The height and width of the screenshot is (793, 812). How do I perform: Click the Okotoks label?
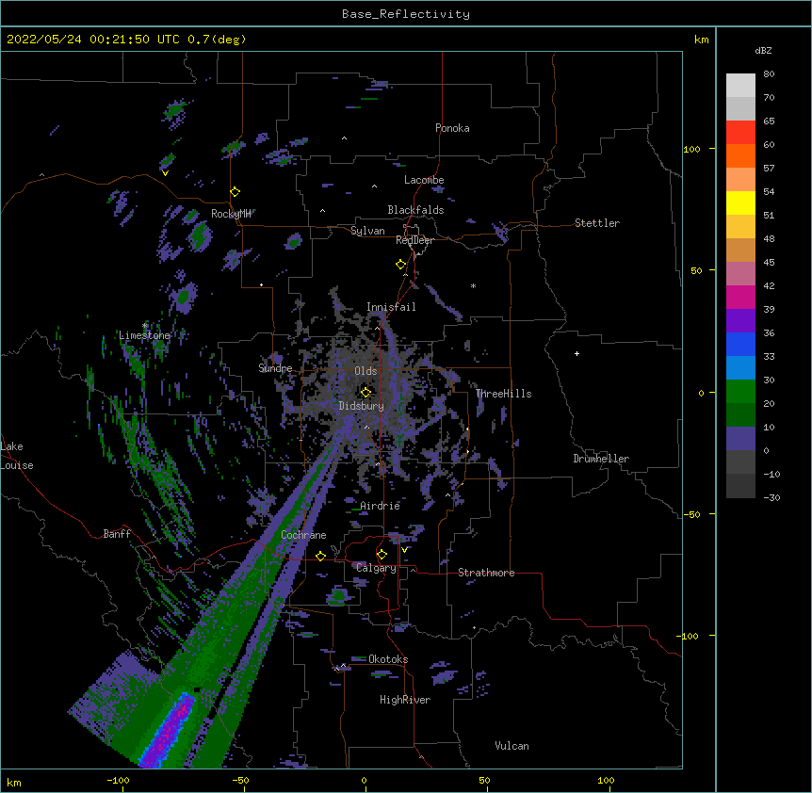(388, 659)
